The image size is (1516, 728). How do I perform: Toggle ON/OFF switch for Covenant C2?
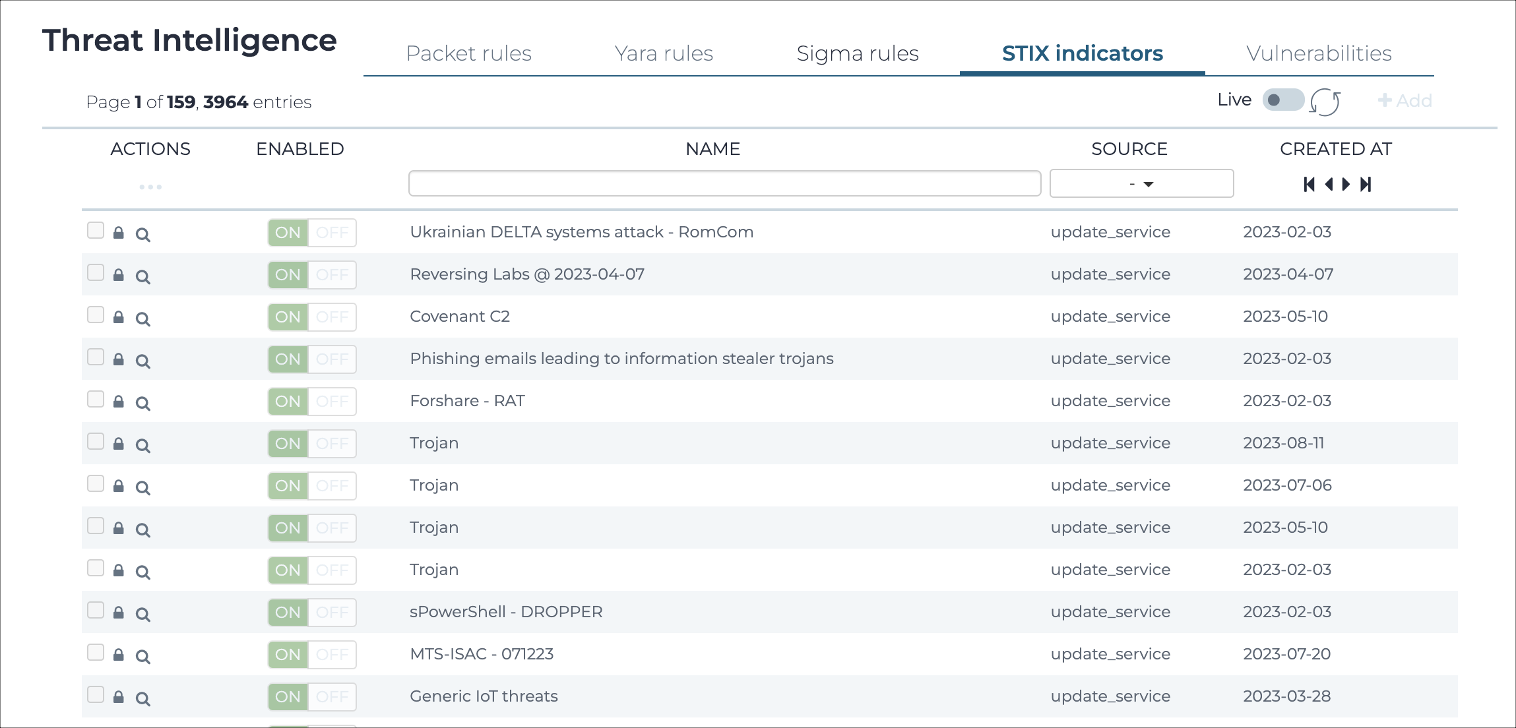312,317
